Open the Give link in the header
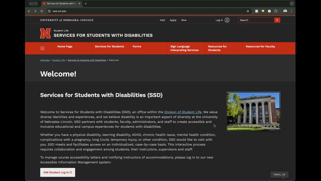Screen dimensions: 321x181 pos(184,20)
